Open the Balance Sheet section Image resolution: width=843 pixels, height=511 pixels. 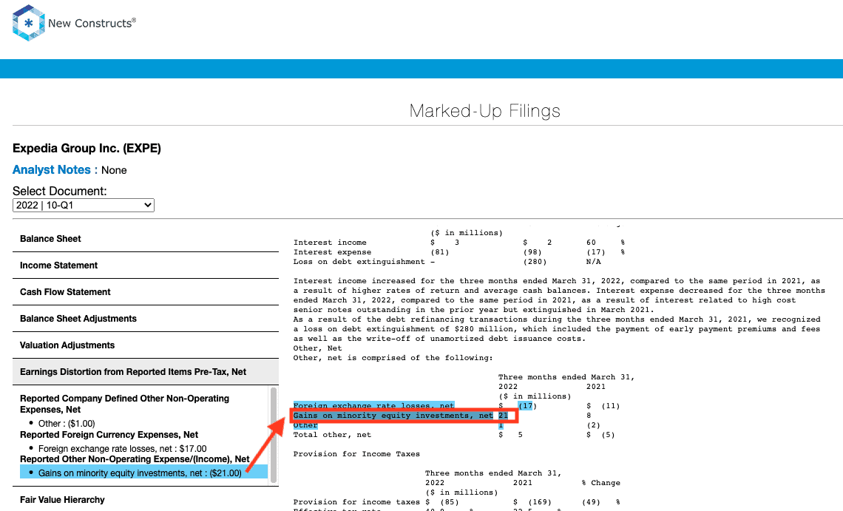(146, 239)
